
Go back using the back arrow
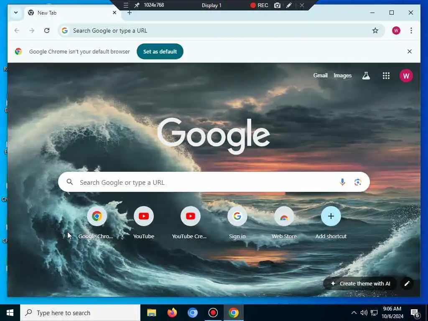click(x=17, y=31)
